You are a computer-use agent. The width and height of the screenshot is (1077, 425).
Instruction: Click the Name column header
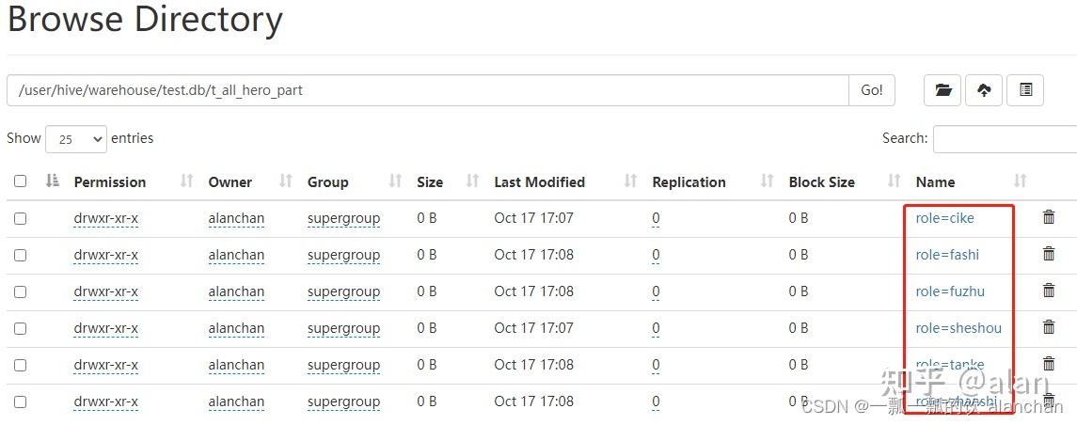[x=935, y=182]
